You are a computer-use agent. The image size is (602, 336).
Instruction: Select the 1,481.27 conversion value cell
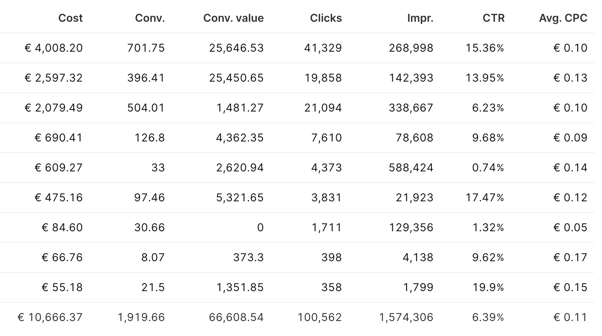(x=240, y=108)
